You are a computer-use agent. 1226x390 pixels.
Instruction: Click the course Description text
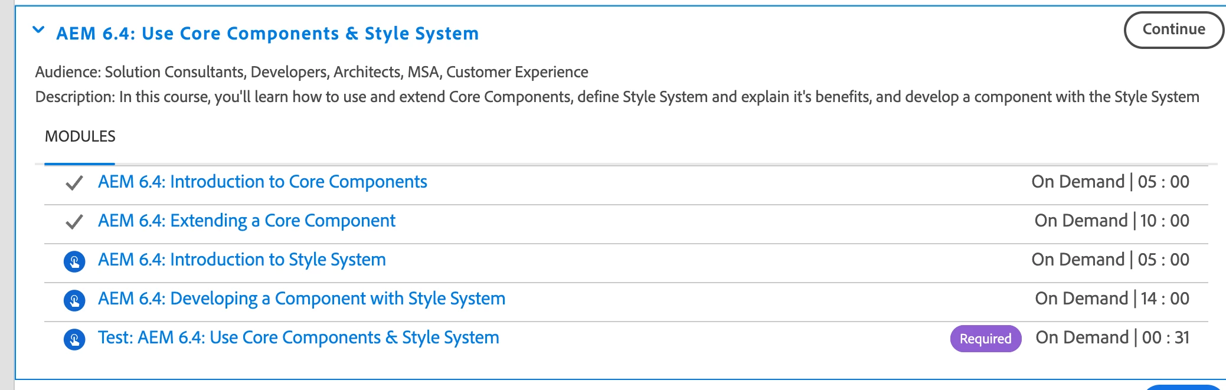[617, 97]
